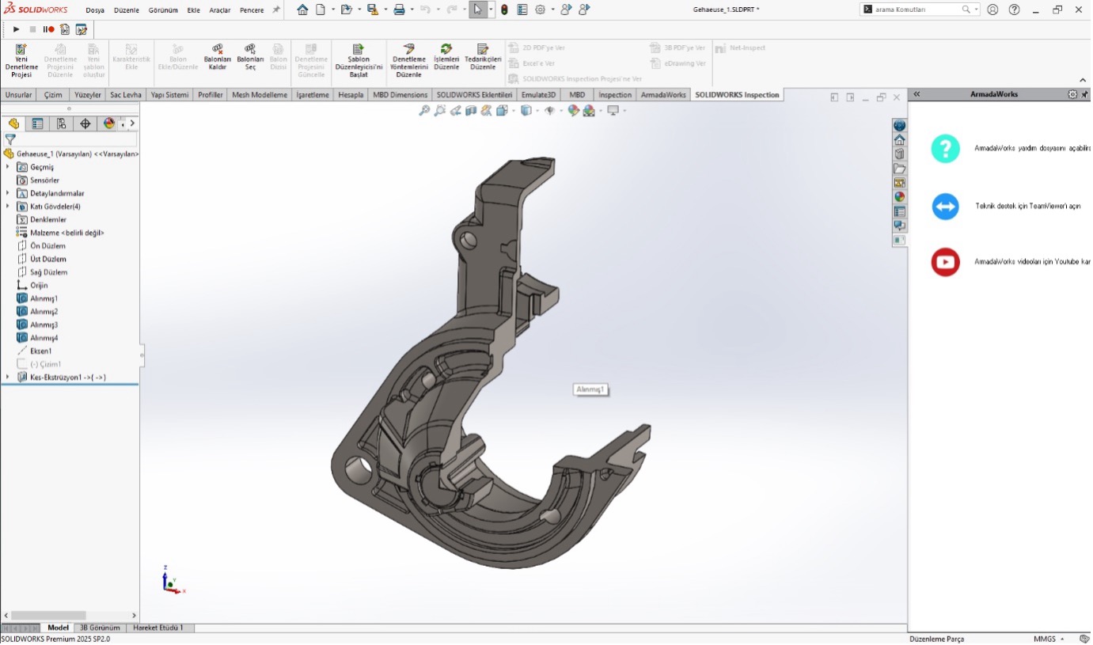The width and height of the screenshot is (1093, 645).
Task: Click the TeamViewer support arrow icon
Action: (945, 207)
